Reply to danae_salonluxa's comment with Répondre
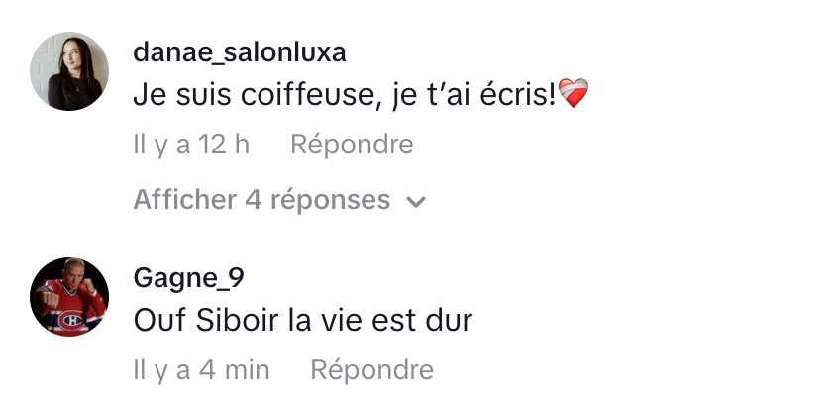The width and height of the screenshot is (836, 398). pyautogui.click(x=352, y=145)
